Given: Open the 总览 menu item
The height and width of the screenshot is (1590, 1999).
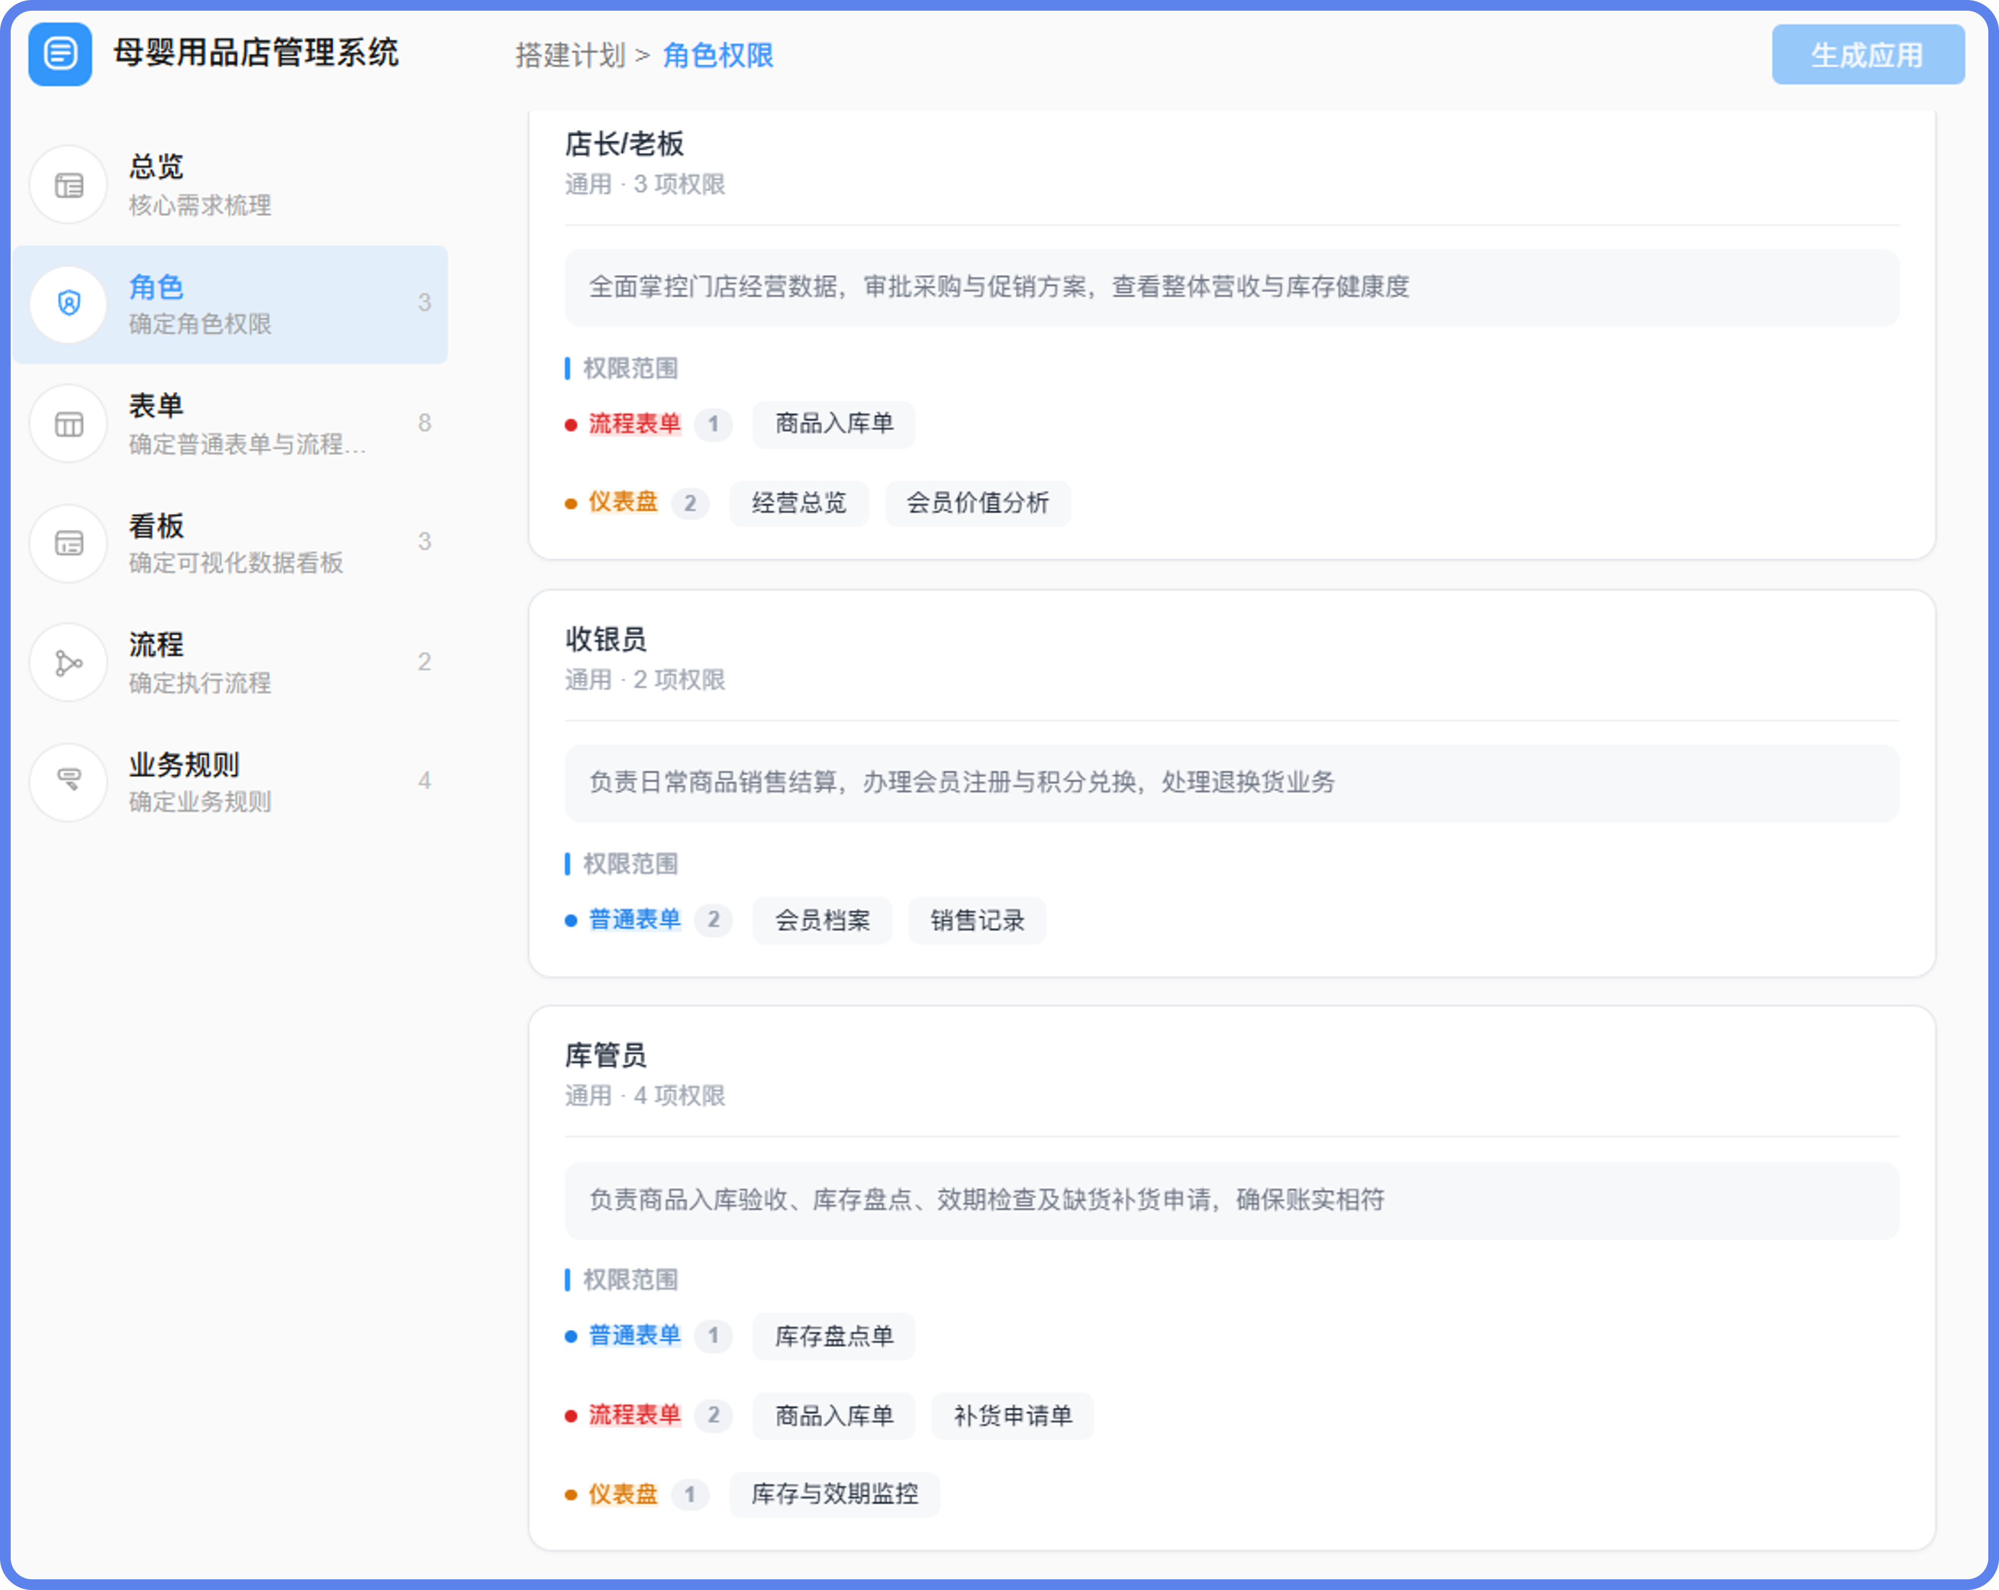Looking at the screenshot, I should coord(229,185).
